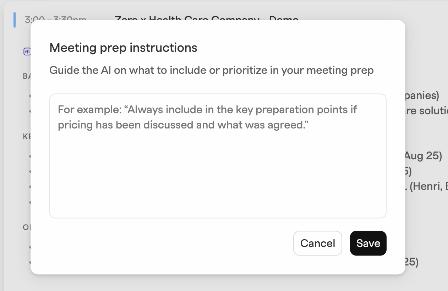The height and width of the screenshot is (291, 448).
Task: Click the partially hidden 'BA' section heading
Action: [x=27, y=76]
